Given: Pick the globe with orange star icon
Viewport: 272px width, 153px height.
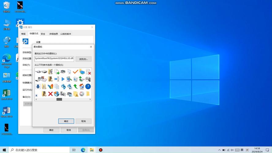Looking at the screenshot, I should 57,94.
